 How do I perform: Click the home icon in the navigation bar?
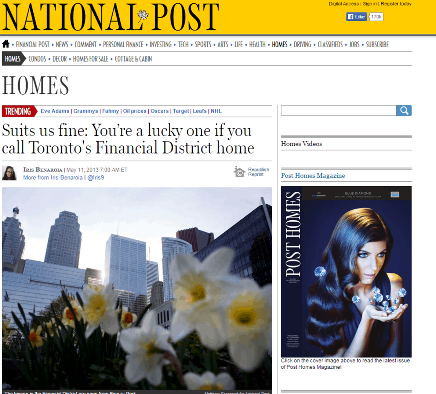6,44
